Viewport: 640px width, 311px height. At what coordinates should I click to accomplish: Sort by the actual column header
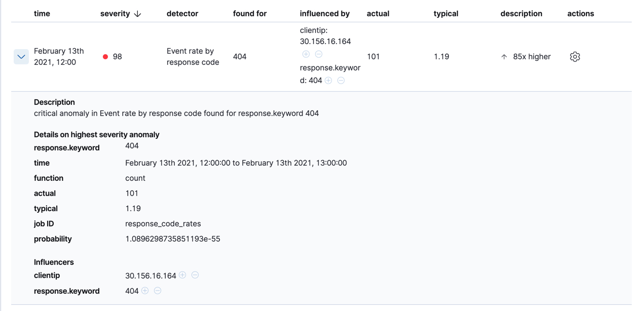[378, 14]
